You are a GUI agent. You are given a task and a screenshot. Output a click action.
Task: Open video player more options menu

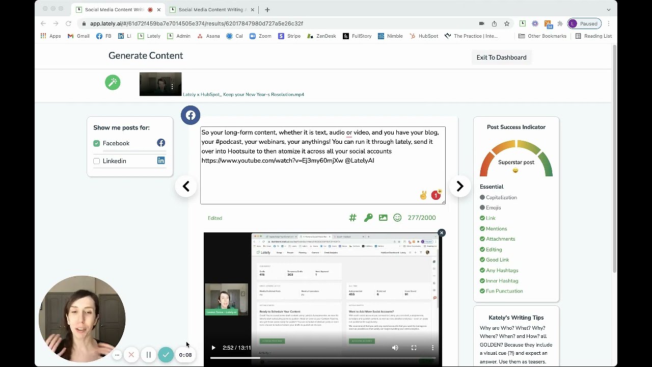click(x=432, y=348)
